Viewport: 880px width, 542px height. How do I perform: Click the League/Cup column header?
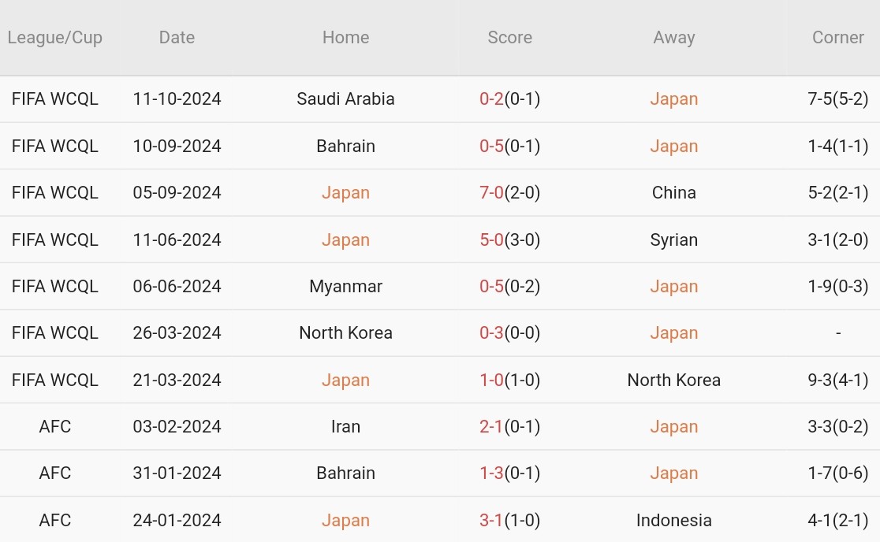(55, 38)
